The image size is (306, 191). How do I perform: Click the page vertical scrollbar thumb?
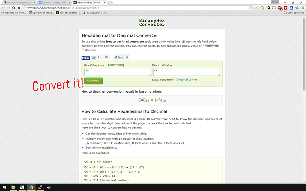tap(304, 54)
